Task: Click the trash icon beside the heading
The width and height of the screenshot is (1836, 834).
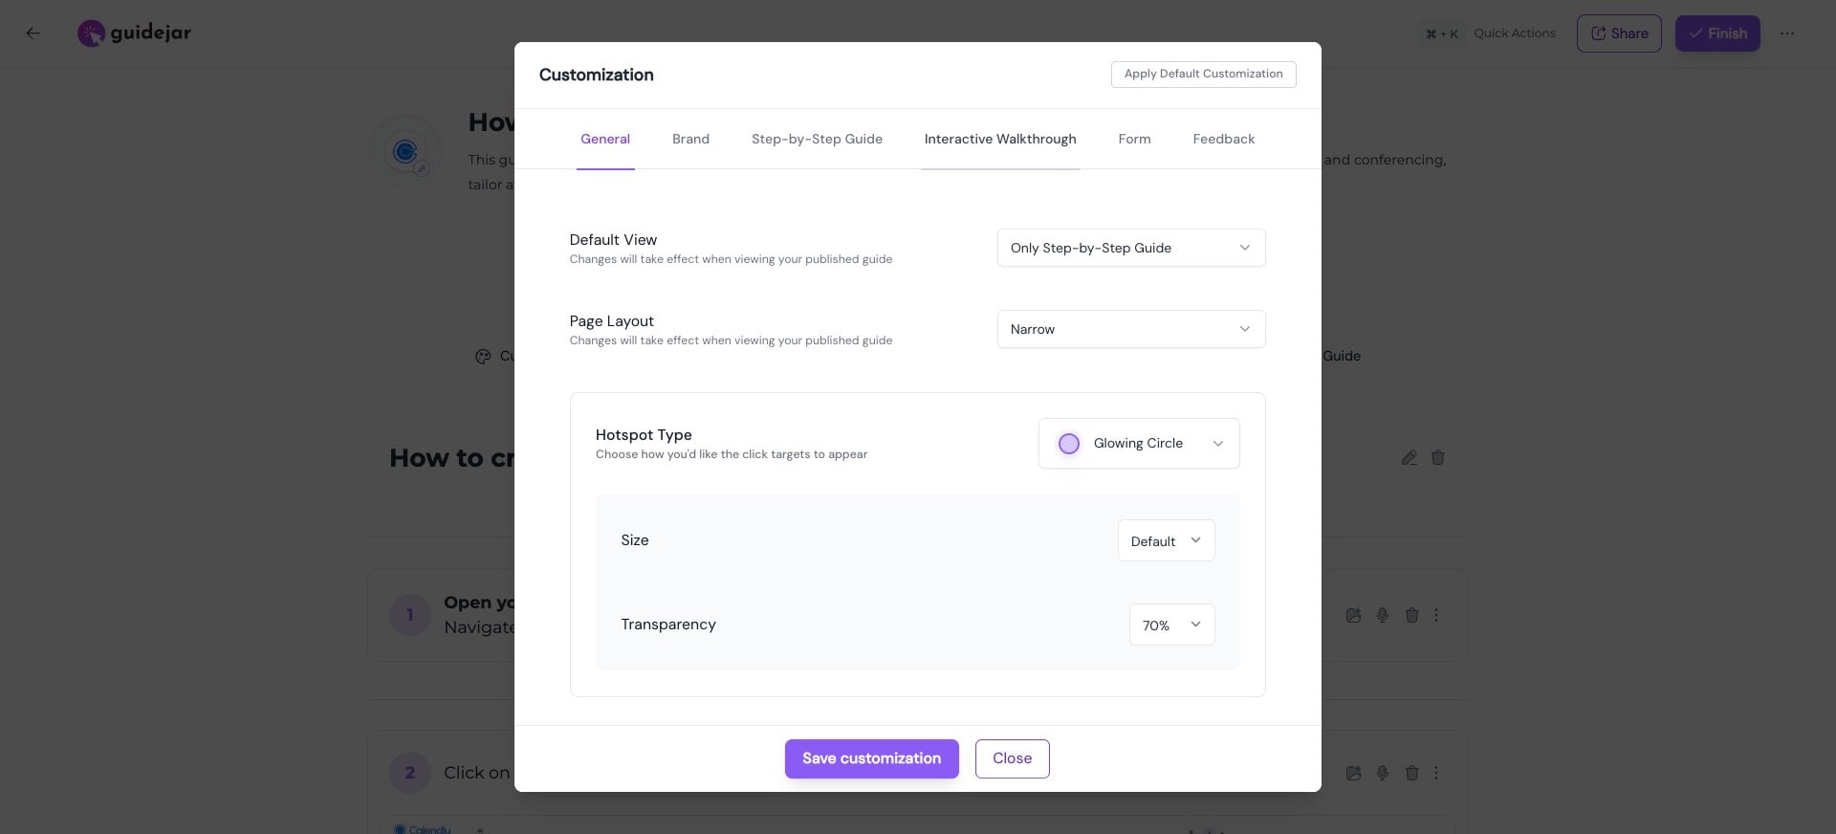Action: tap(1437, 458)
